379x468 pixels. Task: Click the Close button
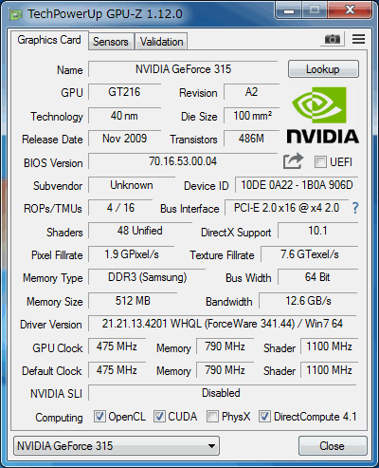click(x=333, y=446)
